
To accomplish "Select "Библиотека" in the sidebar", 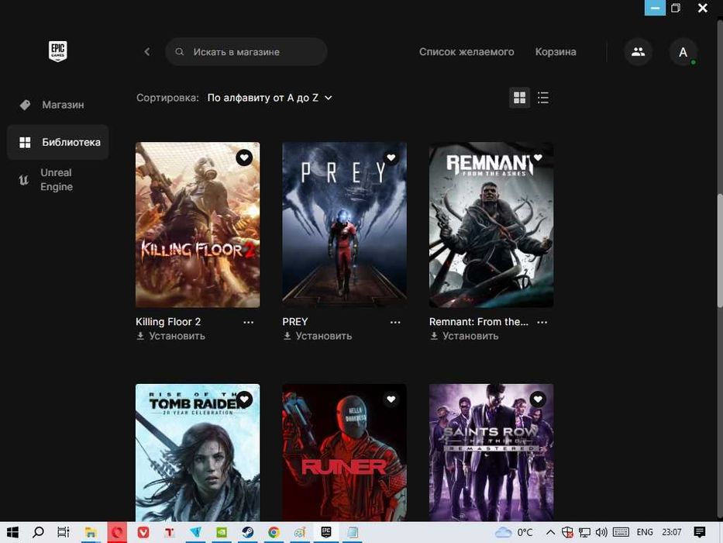I will click(x=57, y=142).
